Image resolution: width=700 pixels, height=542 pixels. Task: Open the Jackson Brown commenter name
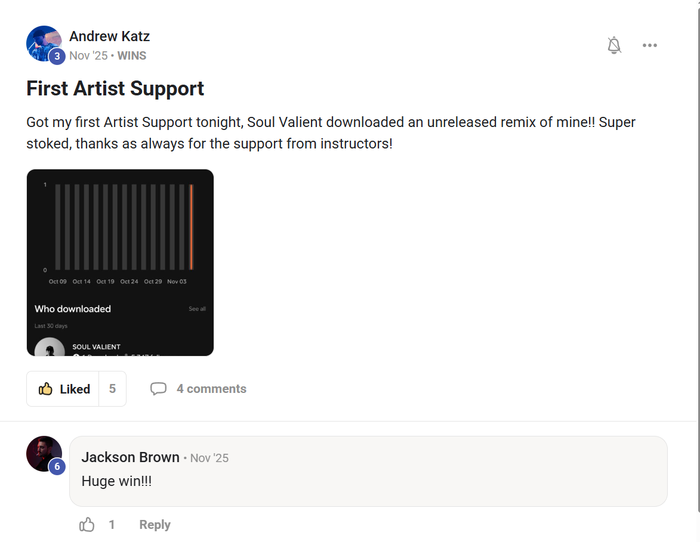click(x=130, y=457)
